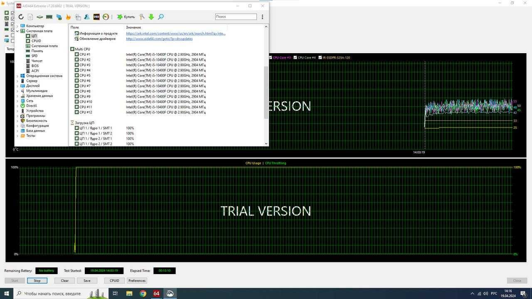
Task: Select SPD in the tree
Action: (x=34, y=56)
